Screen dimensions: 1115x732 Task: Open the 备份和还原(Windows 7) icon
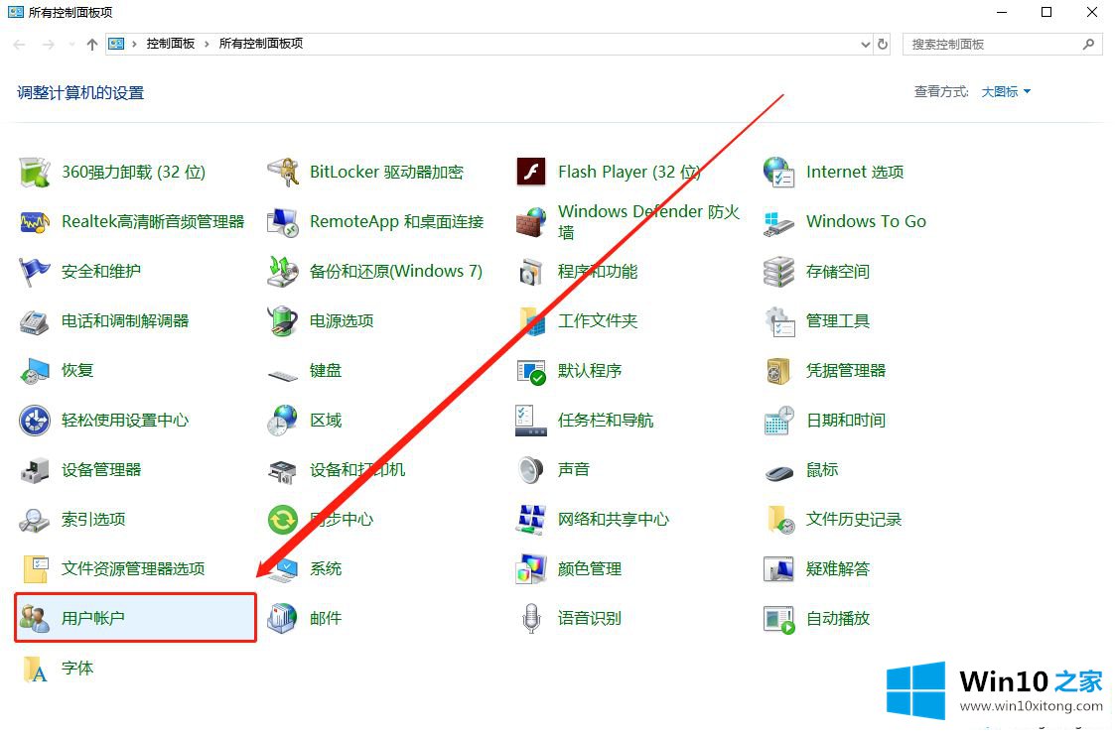point(283,272)
